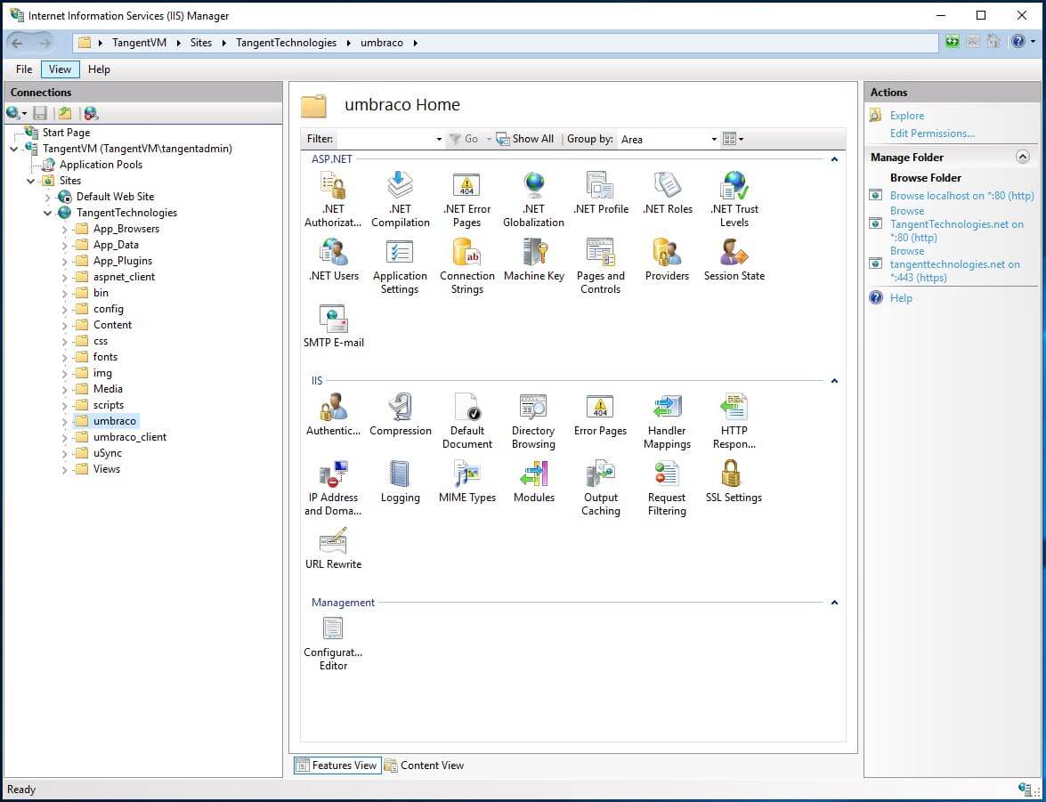Image resolution: width=1046 pixels, height=802 pixels.
Task: Open the URL Rewrite feature
Action: 334,547
